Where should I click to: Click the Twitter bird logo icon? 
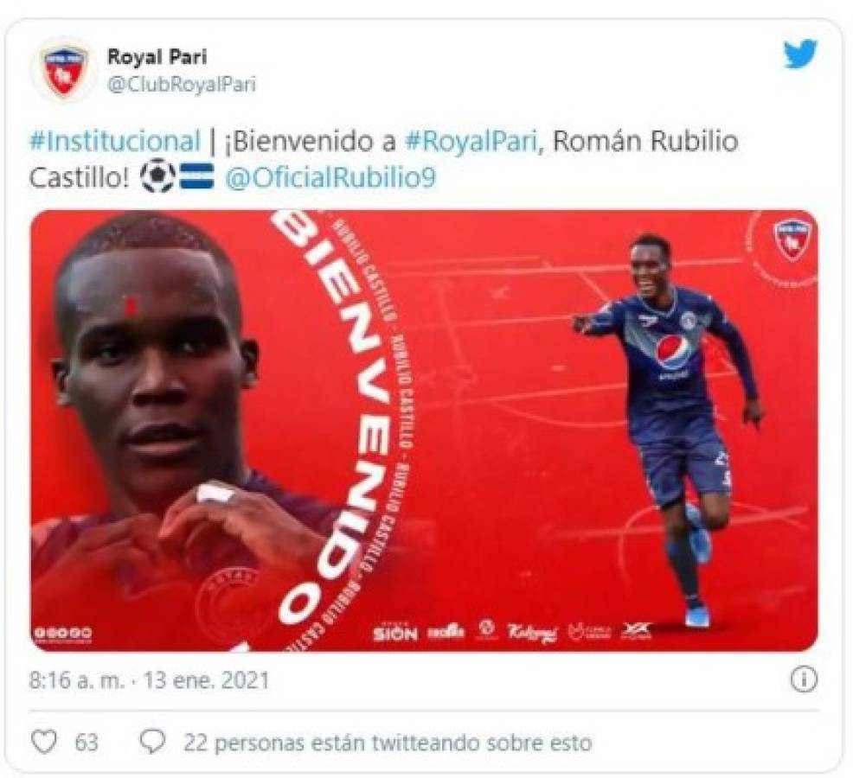[800, 54]
